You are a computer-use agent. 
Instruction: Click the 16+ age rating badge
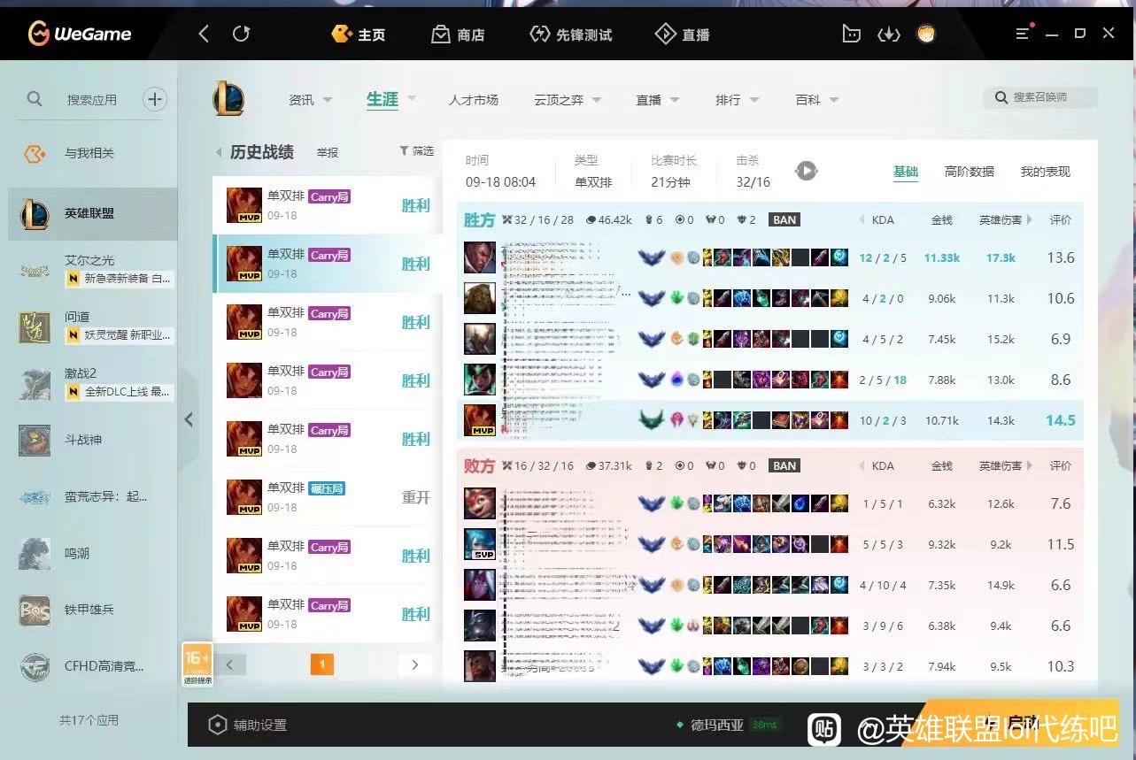coord(197,664)
